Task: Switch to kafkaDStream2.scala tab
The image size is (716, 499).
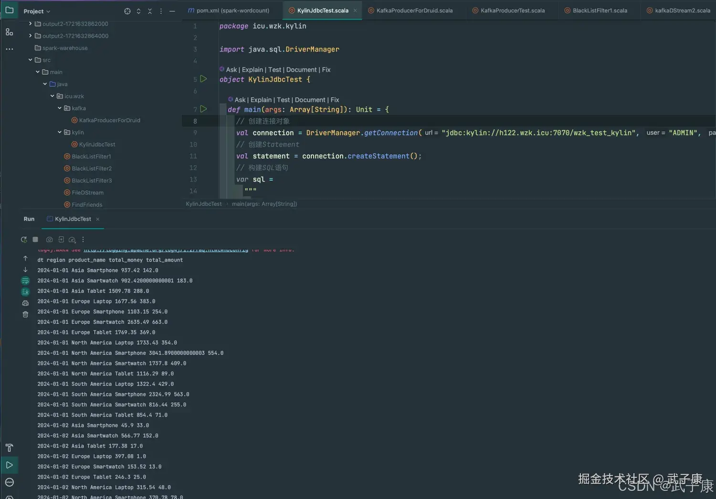Action: [678, 11]
